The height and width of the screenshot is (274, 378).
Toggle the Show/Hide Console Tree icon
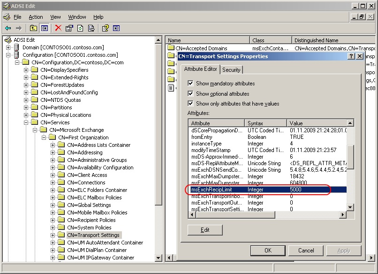pyautogui.click(x=45, y=28)
